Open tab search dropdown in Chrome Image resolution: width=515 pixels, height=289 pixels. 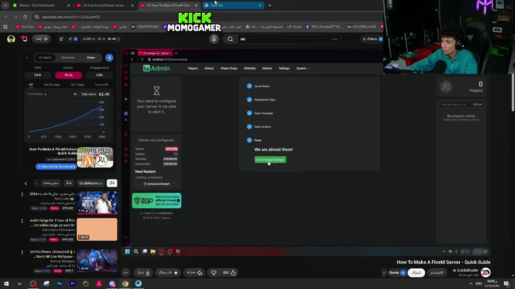(x=5, y=5)
